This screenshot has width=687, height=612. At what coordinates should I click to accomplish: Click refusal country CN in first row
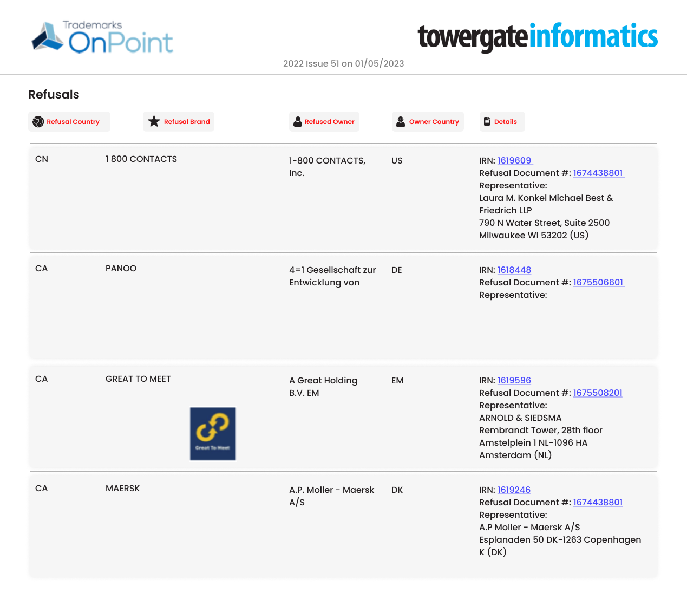click(x=42, y=159)
